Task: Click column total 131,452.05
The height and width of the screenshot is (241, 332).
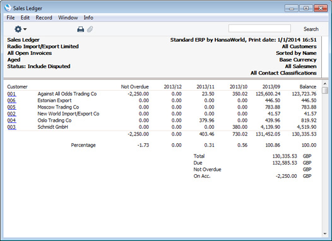Action: (268, 134)
